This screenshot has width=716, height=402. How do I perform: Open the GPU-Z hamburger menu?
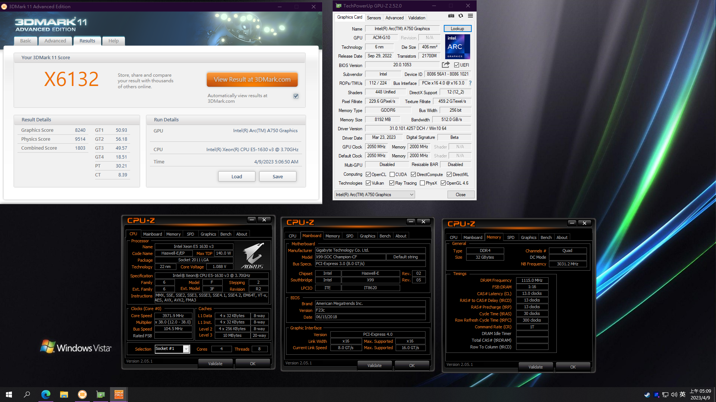(x=470, y=16)
